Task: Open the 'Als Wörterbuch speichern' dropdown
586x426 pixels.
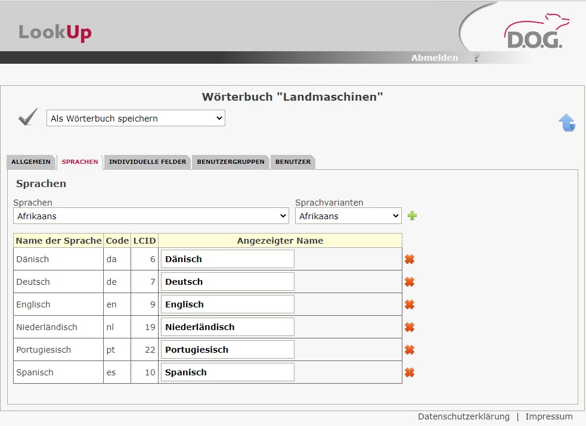Action: click(135, 119)
